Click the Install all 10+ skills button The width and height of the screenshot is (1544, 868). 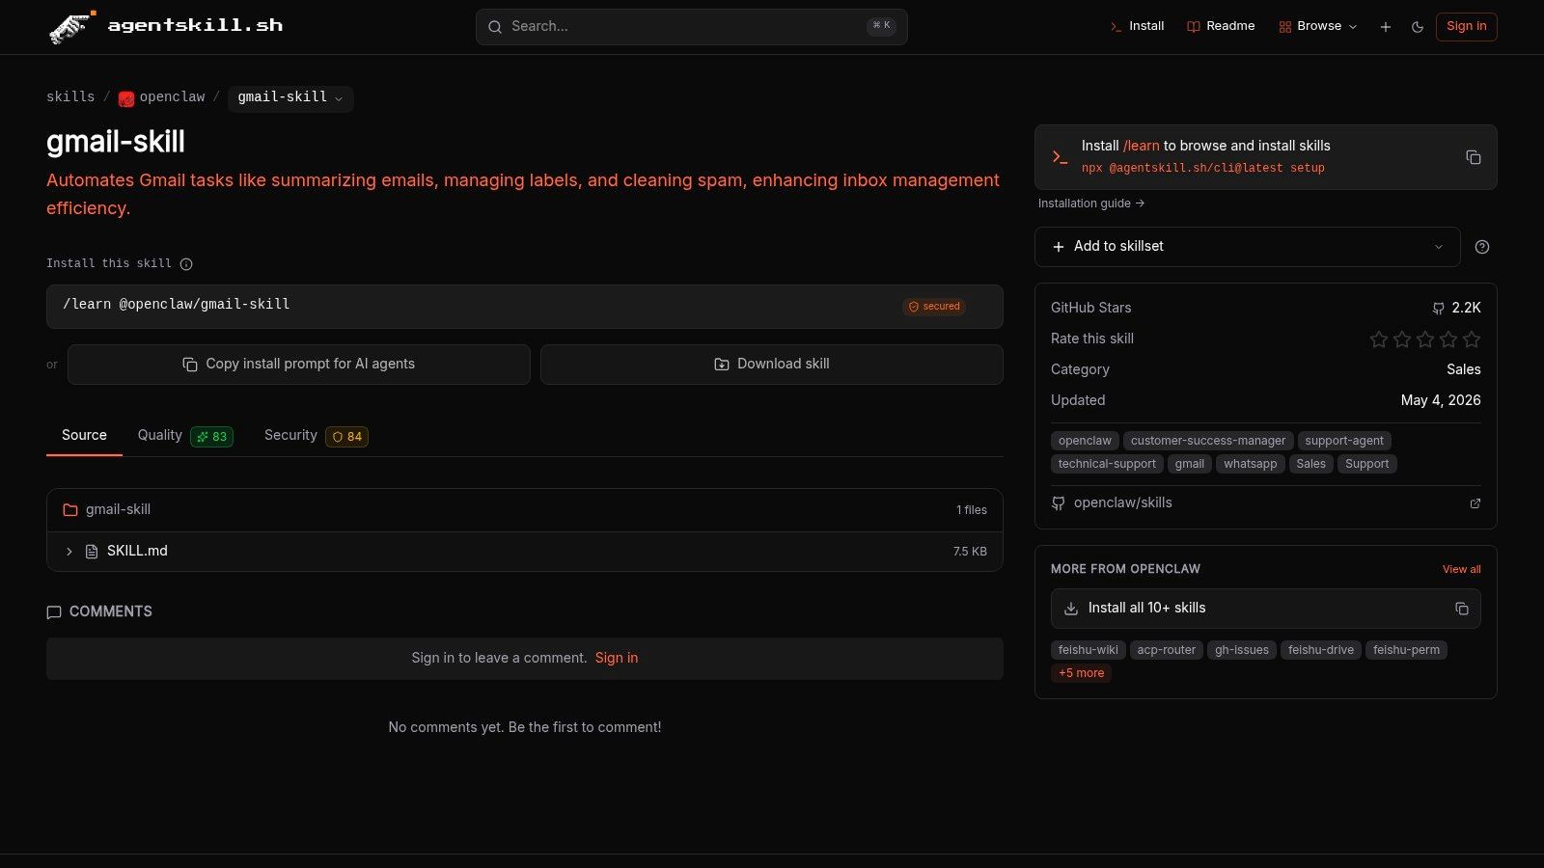pos(1266,609)
